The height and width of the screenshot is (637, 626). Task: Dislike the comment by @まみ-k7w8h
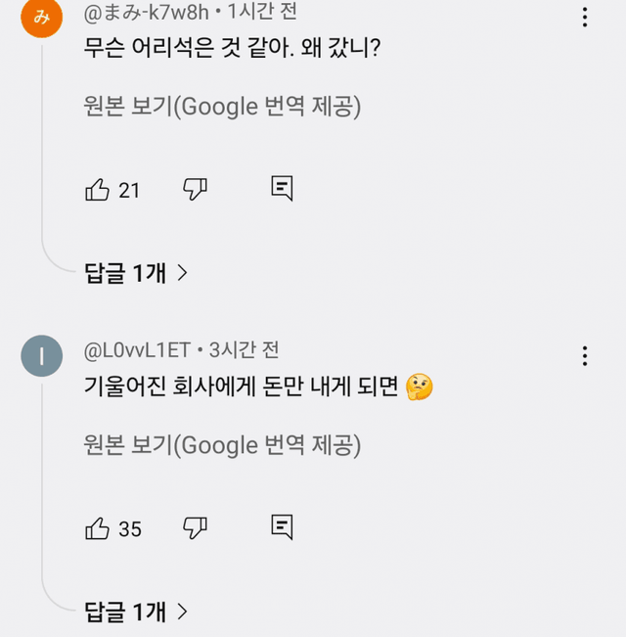(x=196, y=190)
